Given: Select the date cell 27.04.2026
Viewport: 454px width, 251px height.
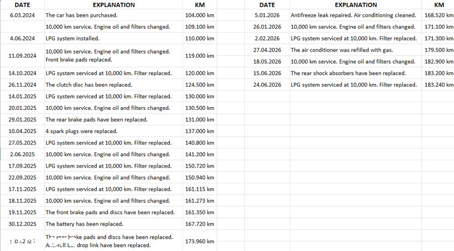Looking at the screenshot, I should (x=267, y=50).
